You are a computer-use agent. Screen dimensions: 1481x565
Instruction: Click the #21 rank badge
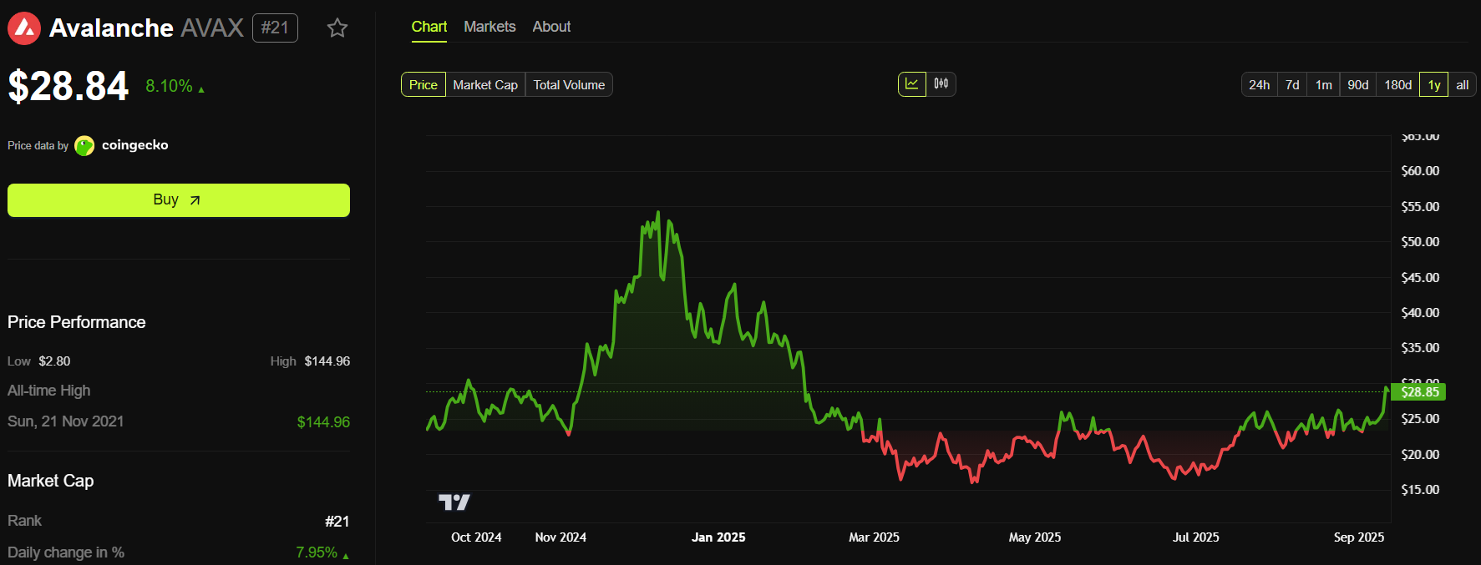pyautogui.click(x=275, y=28)
